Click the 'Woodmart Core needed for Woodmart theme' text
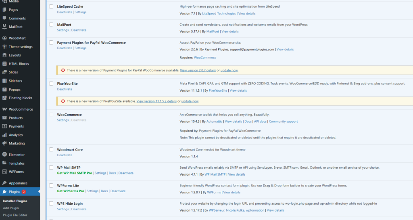413x220 pixels. [x=212, y=150]
